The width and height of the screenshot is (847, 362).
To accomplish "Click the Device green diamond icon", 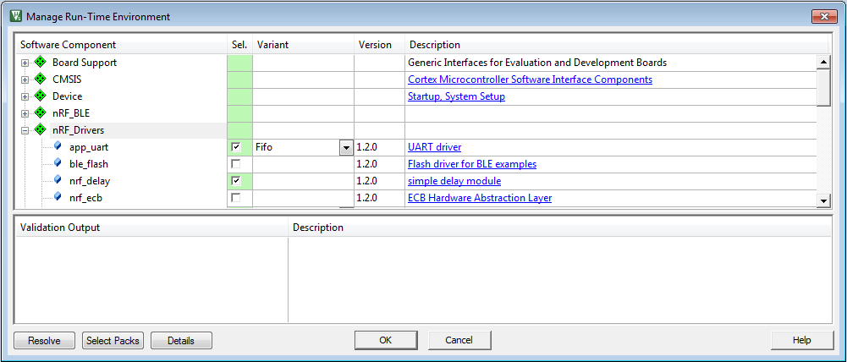I will point(40,96).
